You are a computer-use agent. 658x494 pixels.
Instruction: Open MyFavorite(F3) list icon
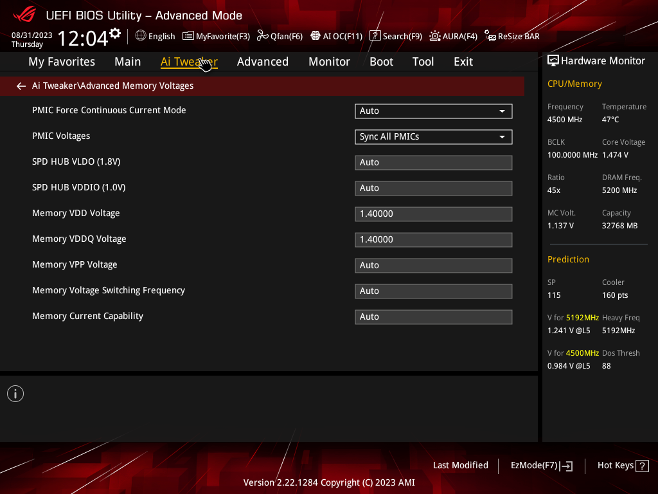[188, 36]
